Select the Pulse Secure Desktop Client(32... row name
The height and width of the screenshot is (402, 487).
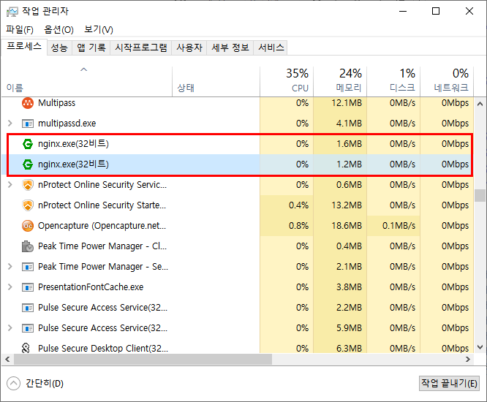(103, 349)
